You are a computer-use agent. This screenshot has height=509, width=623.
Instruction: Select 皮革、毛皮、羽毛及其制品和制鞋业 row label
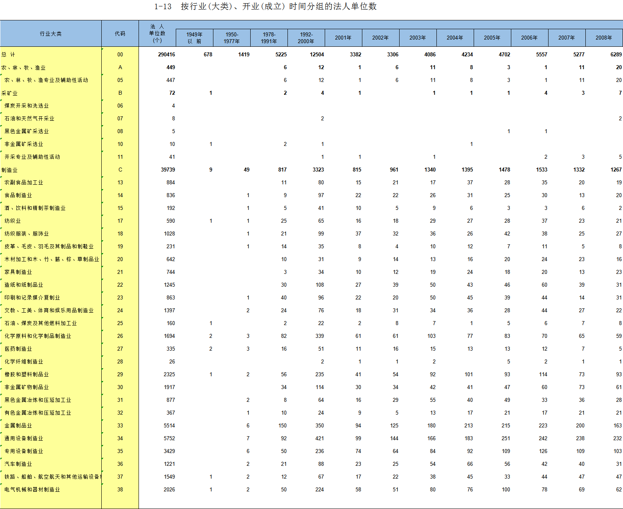point(49,247)
